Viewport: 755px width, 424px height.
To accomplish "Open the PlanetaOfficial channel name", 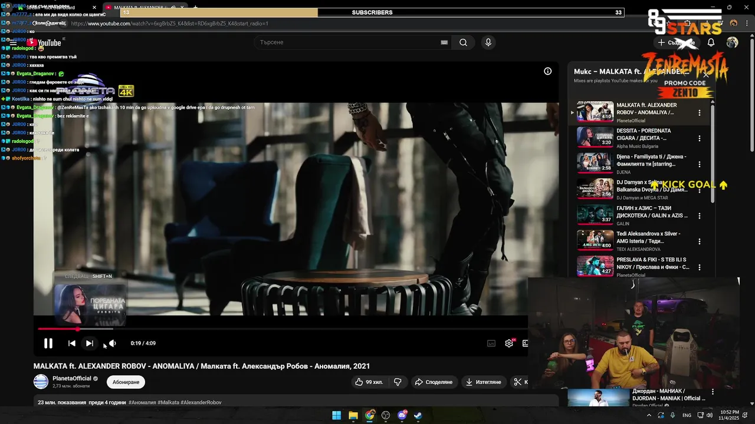I will click(72, 378).
